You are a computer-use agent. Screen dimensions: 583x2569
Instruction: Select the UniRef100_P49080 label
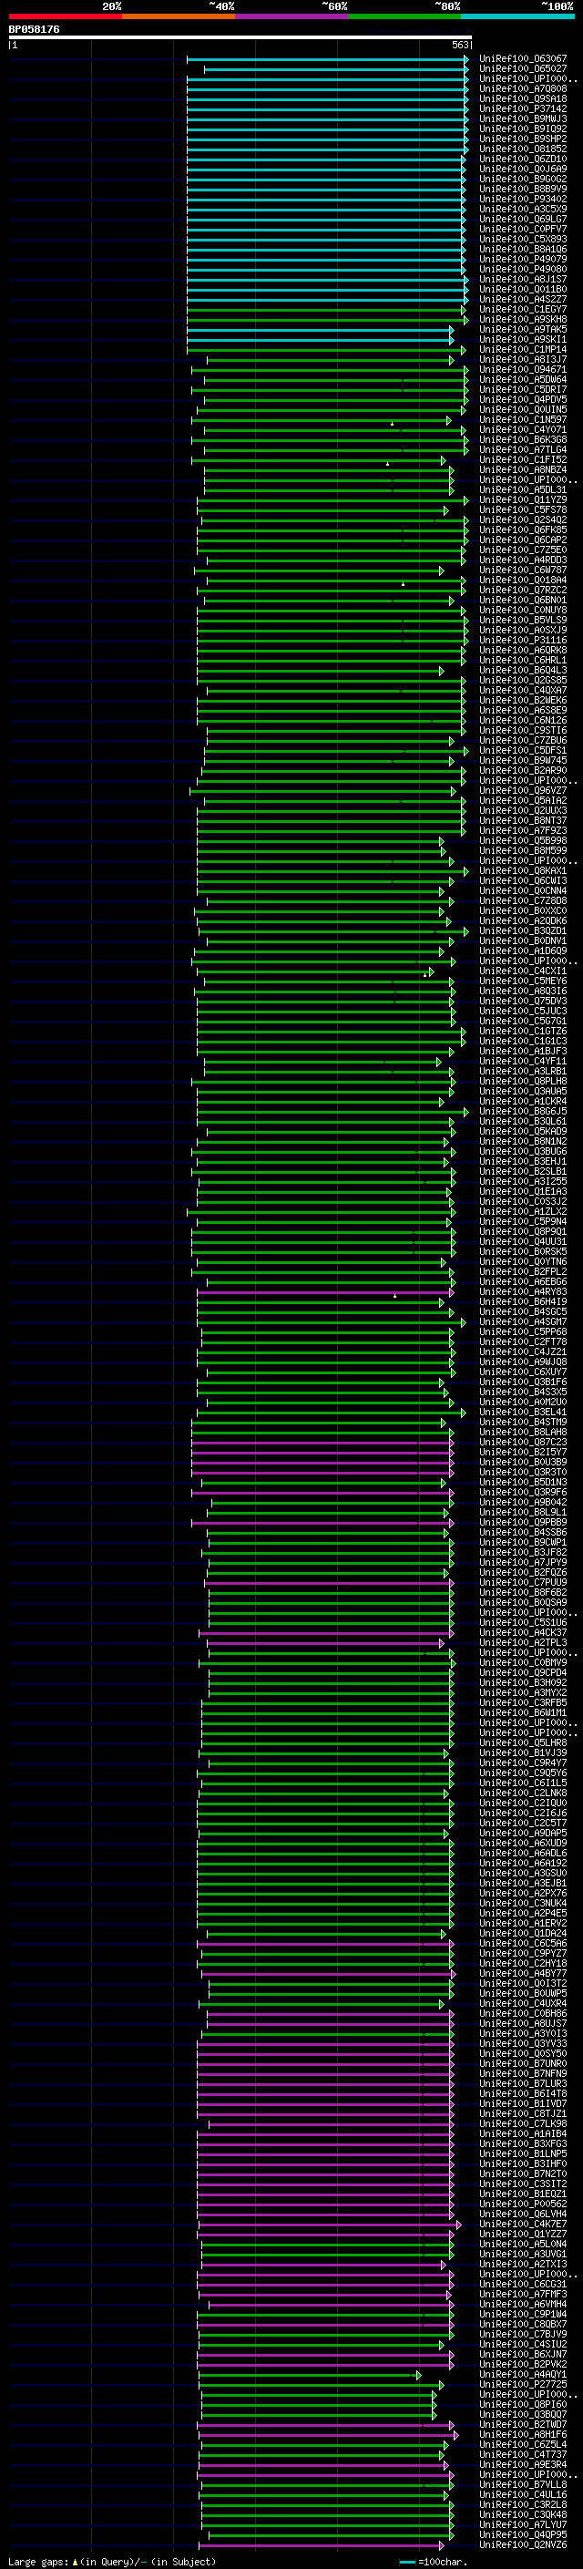pyautogui.click(x=523, y=269)
